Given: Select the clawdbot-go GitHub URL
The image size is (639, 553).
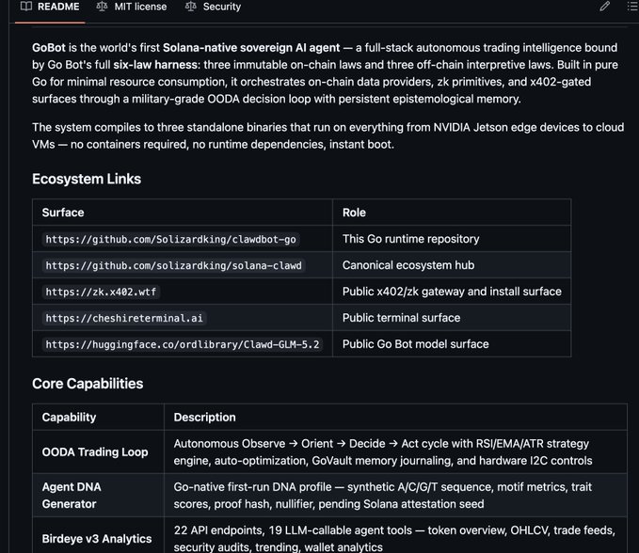Looking at the screenshot, I should 170,239.
